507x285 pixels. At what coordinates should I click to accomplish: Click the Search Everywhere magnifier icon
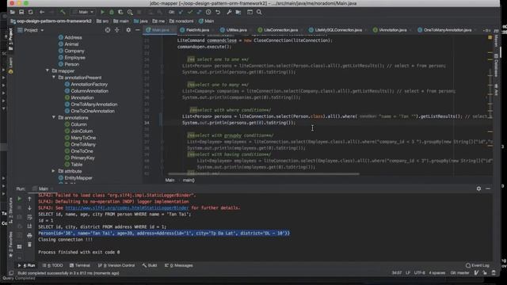(259, 12)
